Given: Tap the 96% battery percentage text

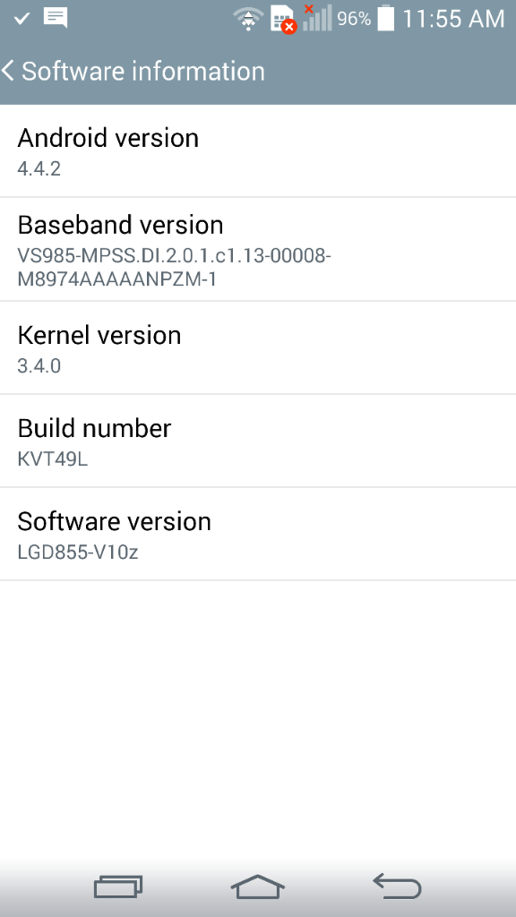Looking at the screenshot, I should point(354,19).
